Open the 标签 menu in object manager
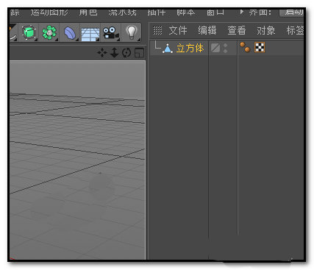314x270 pixels. click(x=295, y=30)
